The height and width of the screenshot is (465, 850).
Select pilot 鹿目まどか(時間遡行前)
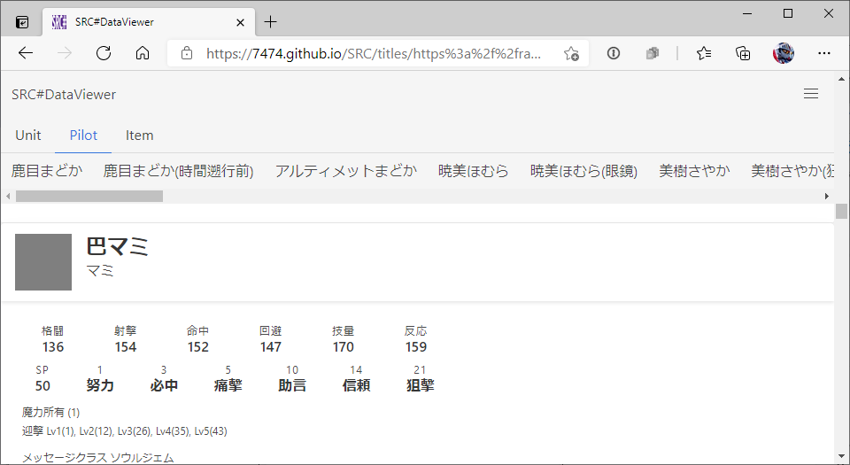(178, 171)
